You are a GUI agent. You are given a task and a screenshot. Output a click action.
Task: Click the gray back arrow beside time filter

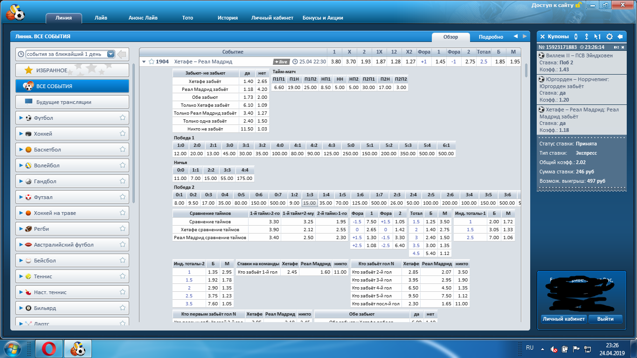coord(122,55)
